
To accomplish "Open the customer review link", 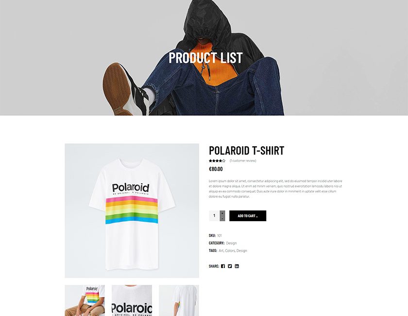I will pyautogui.click(x=243, y=161).
